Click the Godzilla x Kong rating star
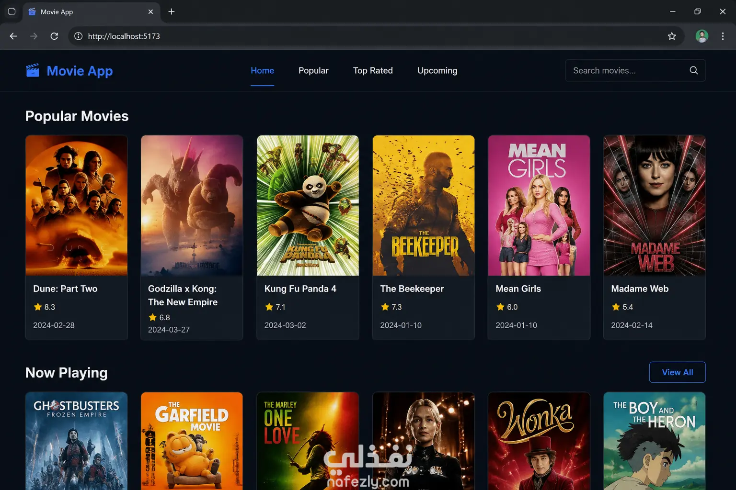Image resolution: width=736 pixels, height=490 pixels. [x=153, y=317]
